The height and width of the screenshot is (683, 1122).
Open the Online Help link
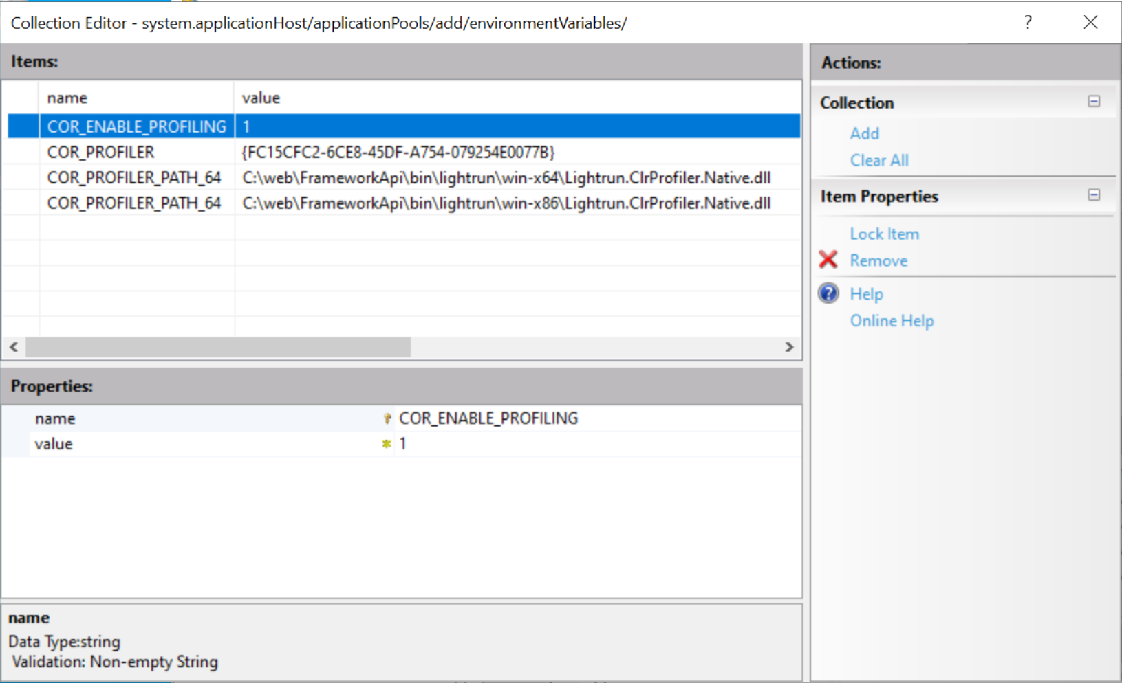[x=892, y=321]
